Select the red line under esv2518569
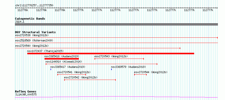This screenshot has height=100, width=225. tap(116, 43)
